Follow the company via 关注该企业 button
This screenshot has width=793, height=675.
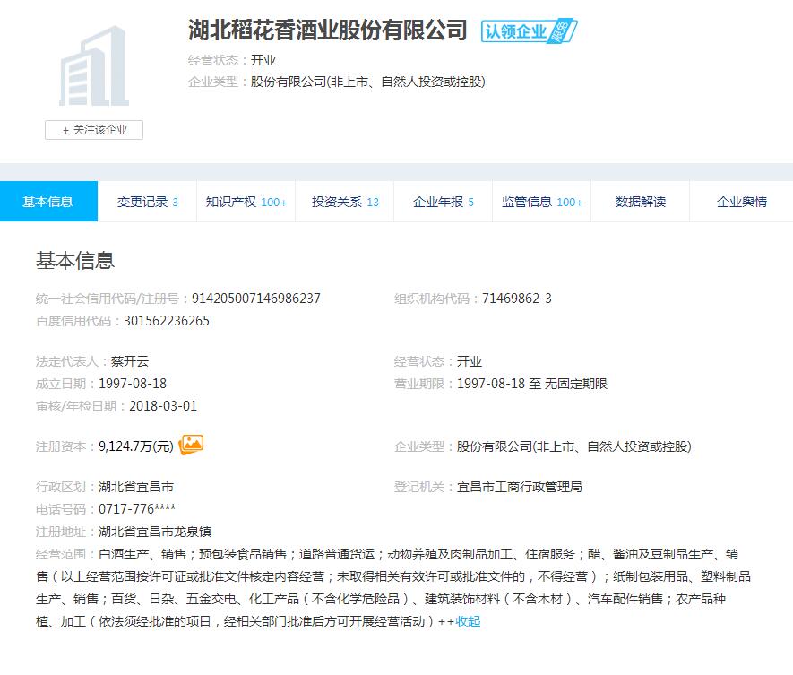click(94, 130)
